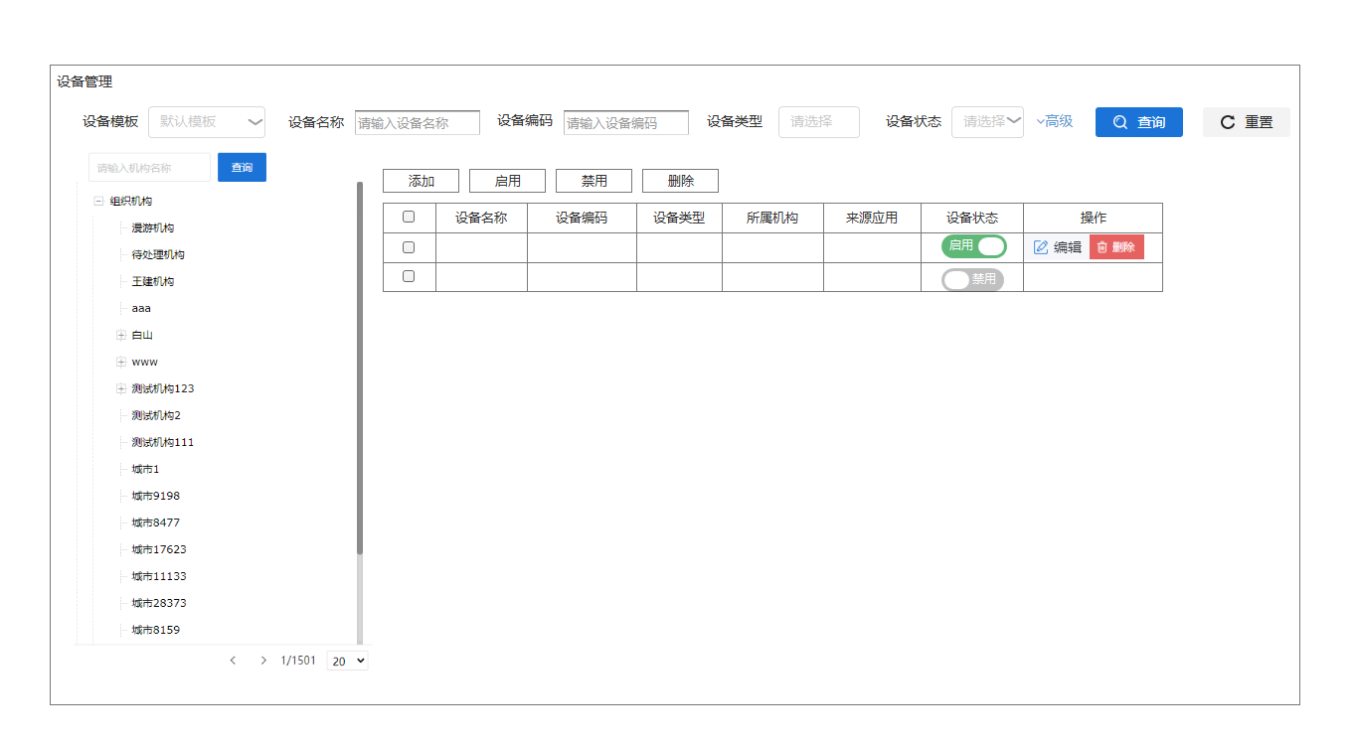Click the 来源应用 column header
The height and width of the screenshot is (745, 1356).
tap(872, 218)
